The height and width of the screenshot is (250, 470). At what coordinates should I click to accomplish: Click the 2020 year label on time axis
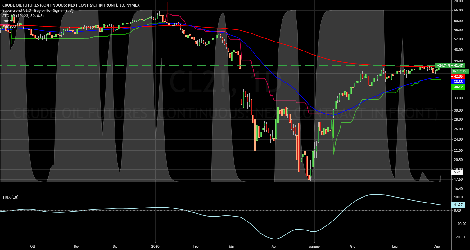(x=155, y=247)
